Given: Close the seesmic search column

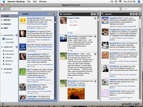Looking at the screenshot, I should [137, 14].
